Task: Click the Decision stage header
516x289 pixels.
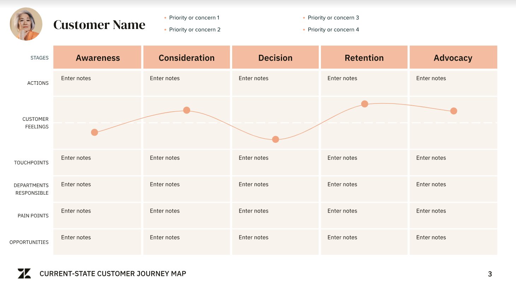Action: pyautogui.click(x=275, y=58)
